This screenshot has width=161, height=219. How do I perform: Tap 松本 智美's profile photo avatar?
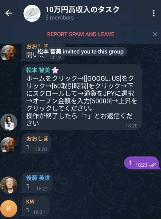9,122
